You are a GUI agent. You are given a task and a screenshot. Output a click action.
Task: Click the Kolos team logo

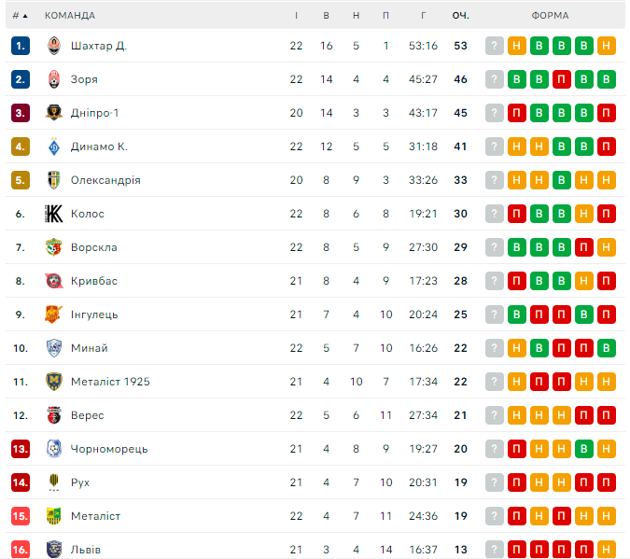[x=53, y=214]
